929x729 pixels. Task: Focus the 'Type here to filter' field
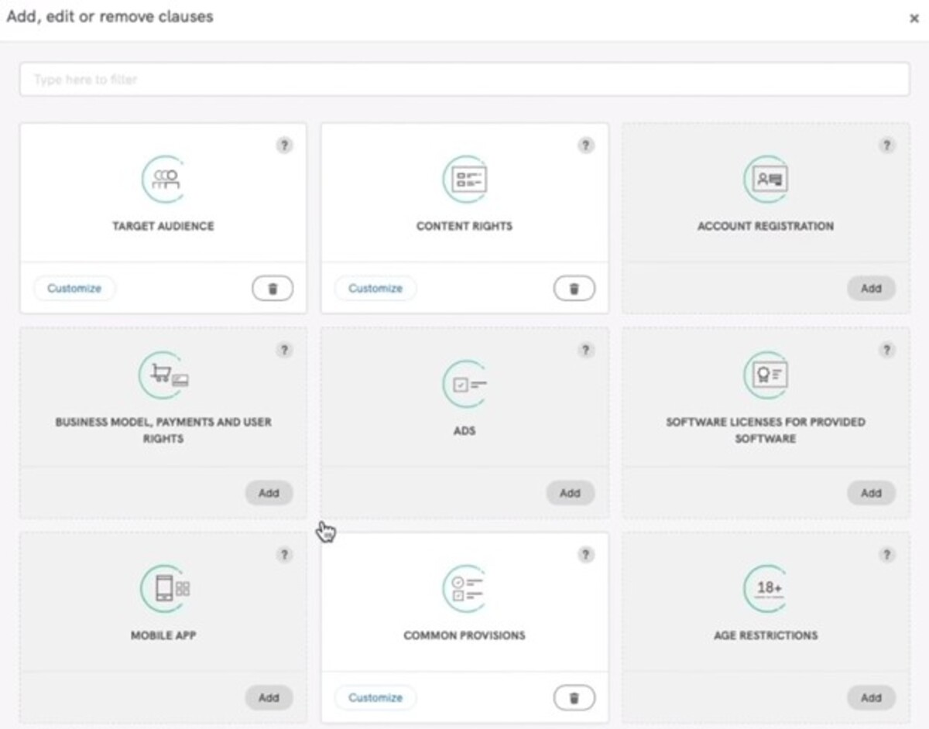(x=464, y=79)
